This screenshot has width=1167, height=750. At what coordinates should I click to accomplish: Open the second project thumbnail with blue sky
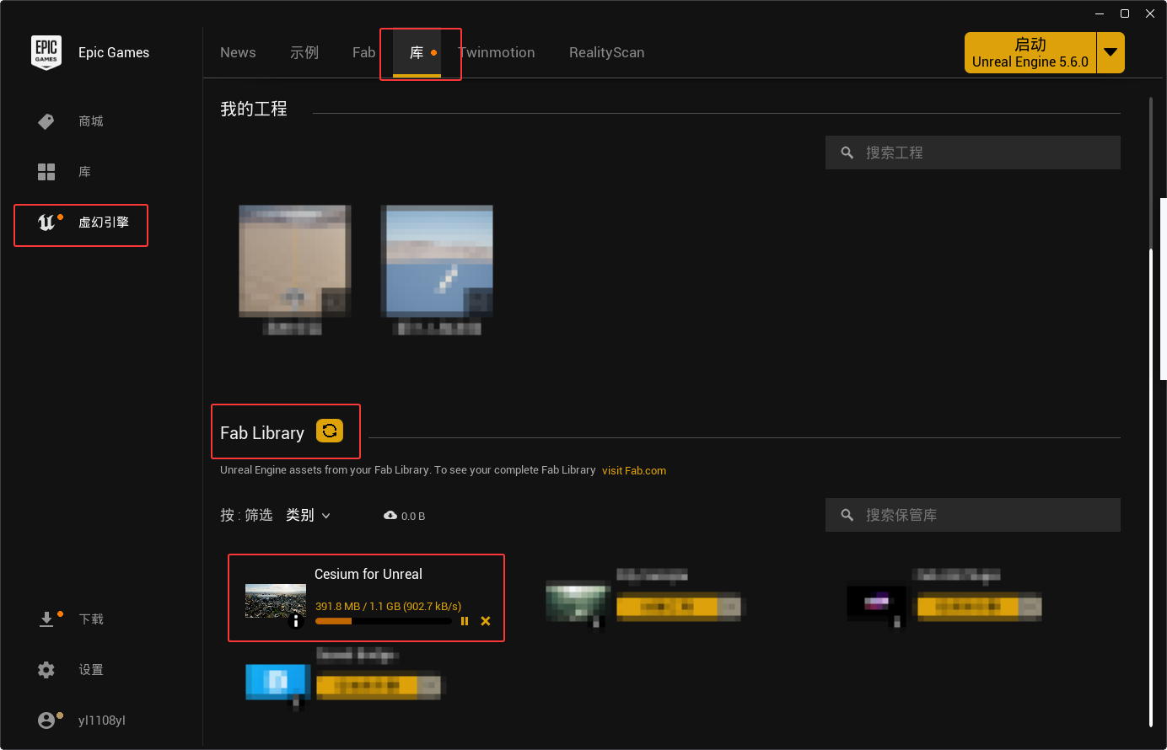click(437, 260)
